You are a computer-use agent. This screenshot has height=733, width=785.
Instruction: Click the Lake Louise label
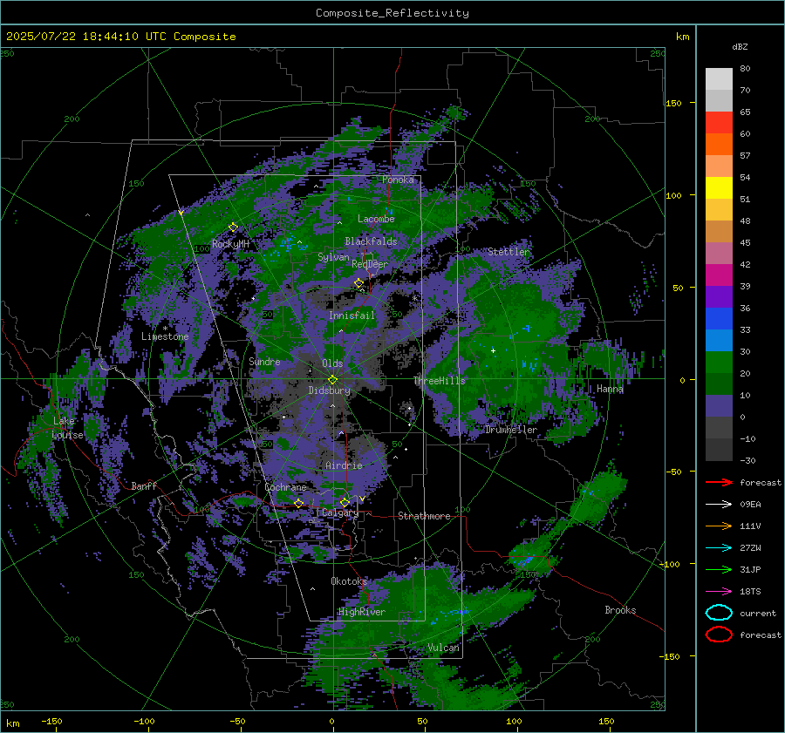click(67, 428)
